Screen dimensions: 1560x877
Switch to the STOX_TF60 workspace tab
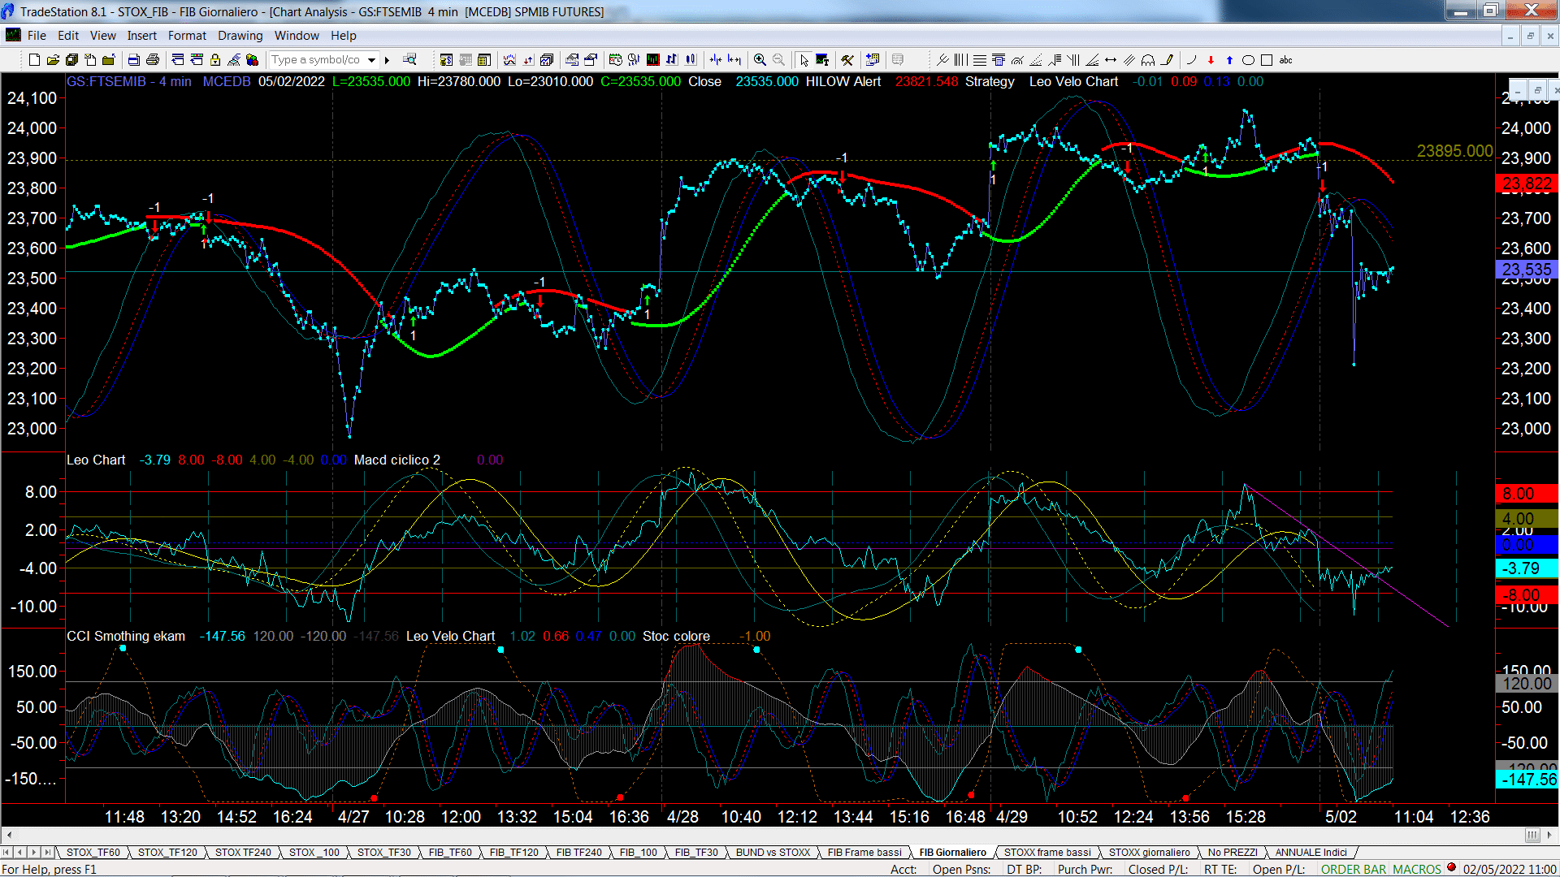click(93, 852)
